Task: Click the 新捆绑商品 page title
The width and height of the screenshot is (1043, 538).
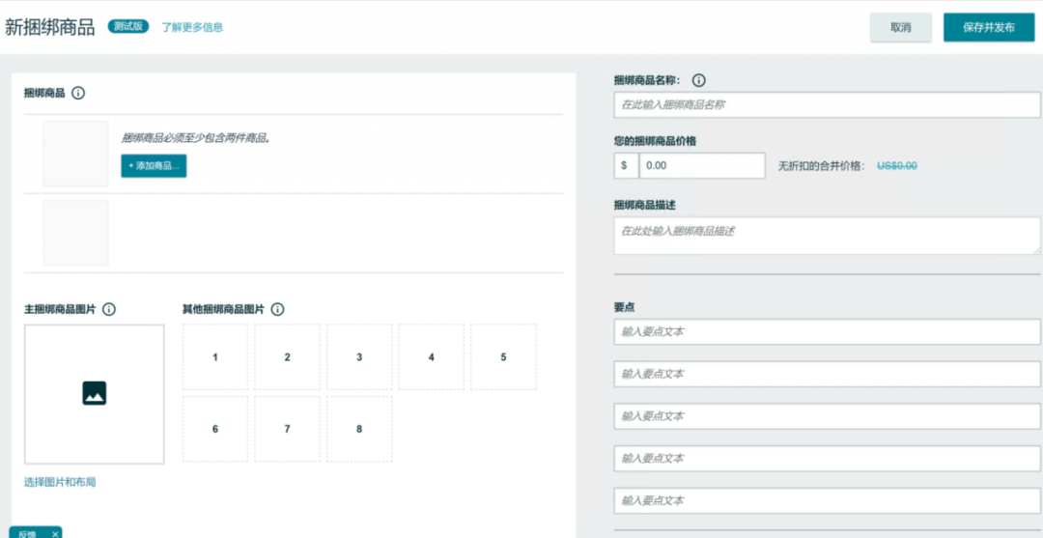Action: [x=50, y=27]
